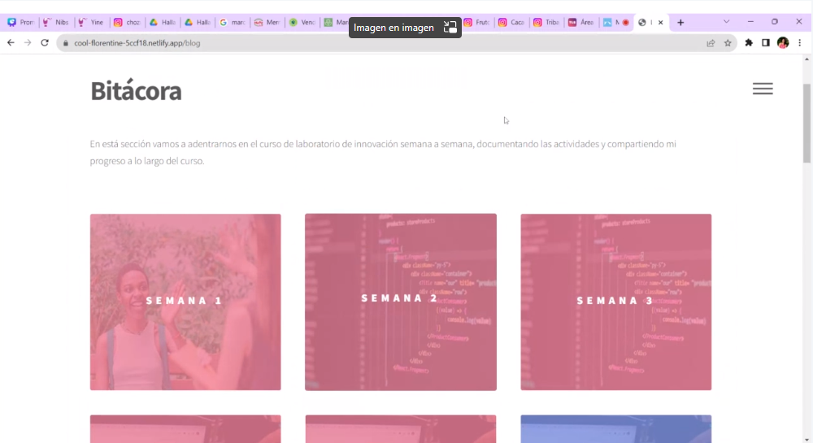Screen dimensions: 813x443
Task: Open the SEMANA 3 card
Action: (x=616, y=302)
